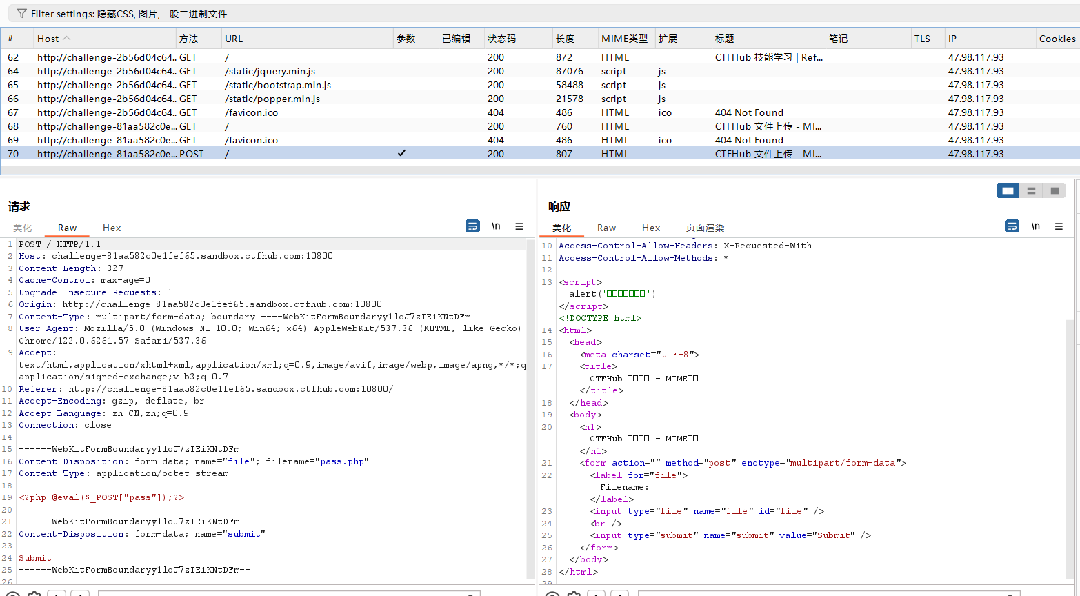Toggle the \n non-printable characters in response panel
This screenshot has width=1080, height=596.
1035,226
